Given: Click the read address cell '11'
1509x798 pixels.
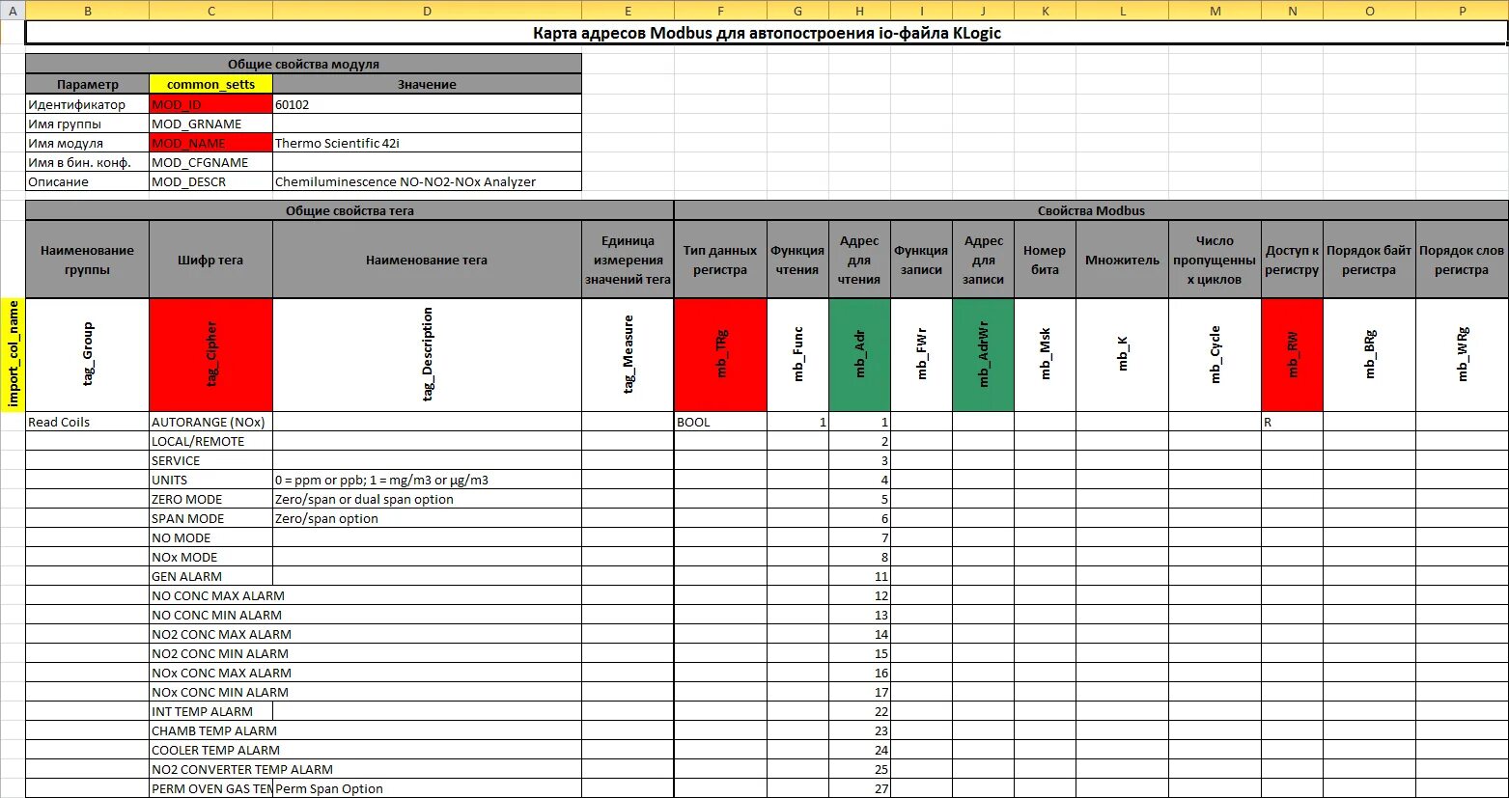Looking at the screenshot, I should pyautogui.click(x=860, y=577).
